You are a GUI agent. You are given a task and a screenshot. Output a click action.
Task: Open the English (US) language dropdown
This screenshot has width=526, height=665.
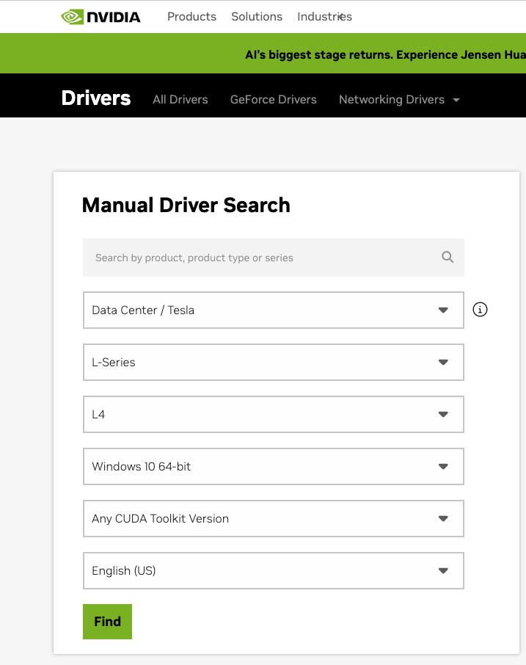273,570
